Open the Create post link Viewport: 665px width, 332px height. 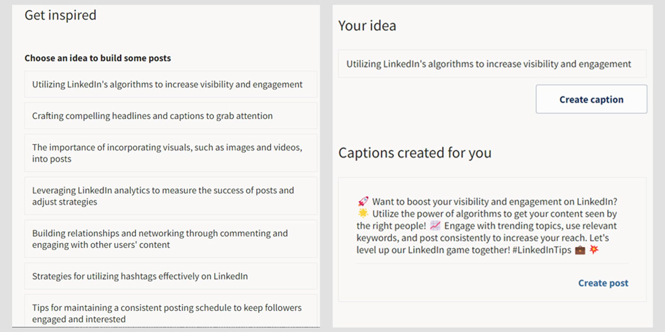click(603, 283)
